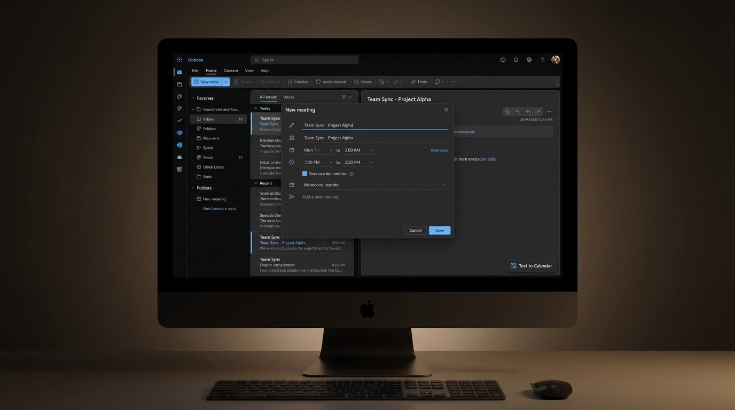Viewport: 735px width, 410px height.
Task: Open the Settings gear icon
Action: pos(529,60)
